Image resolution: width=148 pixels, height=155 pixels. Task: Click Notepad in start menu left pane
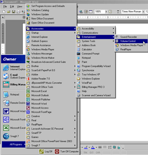[13, 95]
